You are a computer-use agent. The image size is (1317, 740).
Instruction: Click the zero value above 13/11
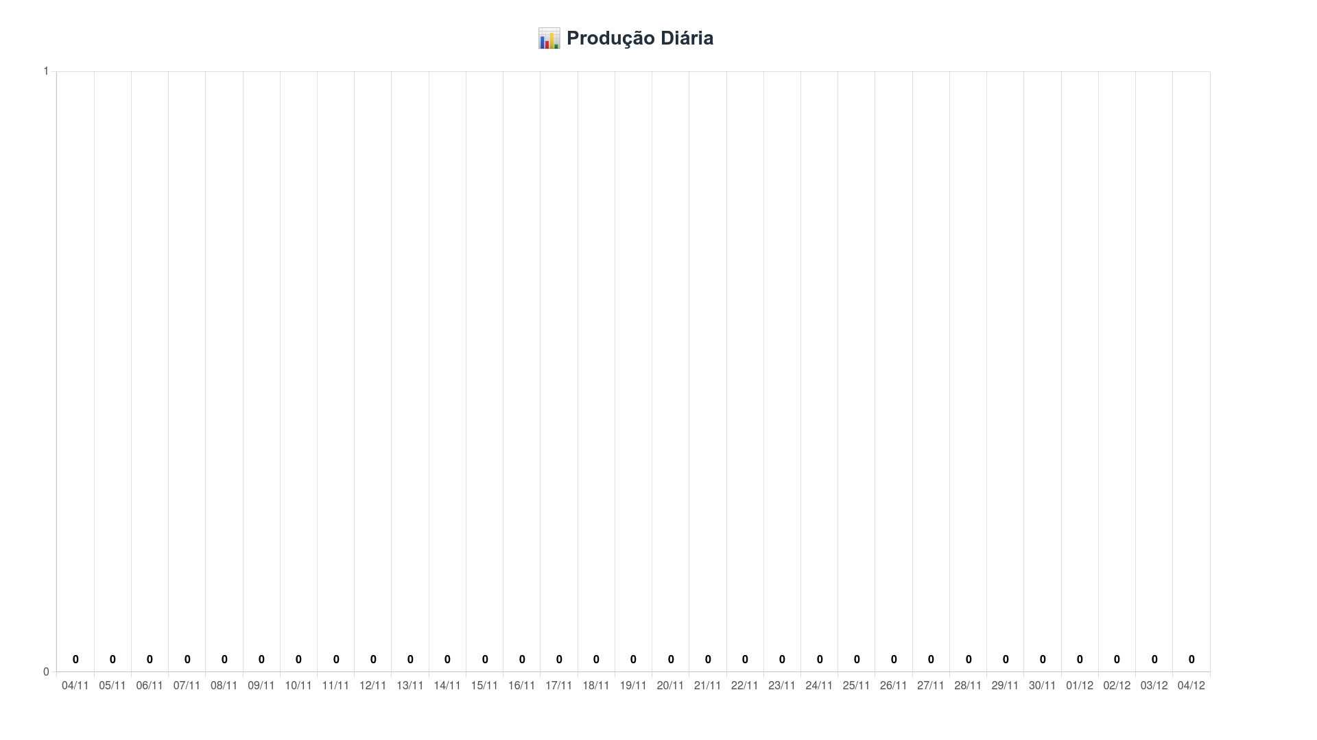410,659
